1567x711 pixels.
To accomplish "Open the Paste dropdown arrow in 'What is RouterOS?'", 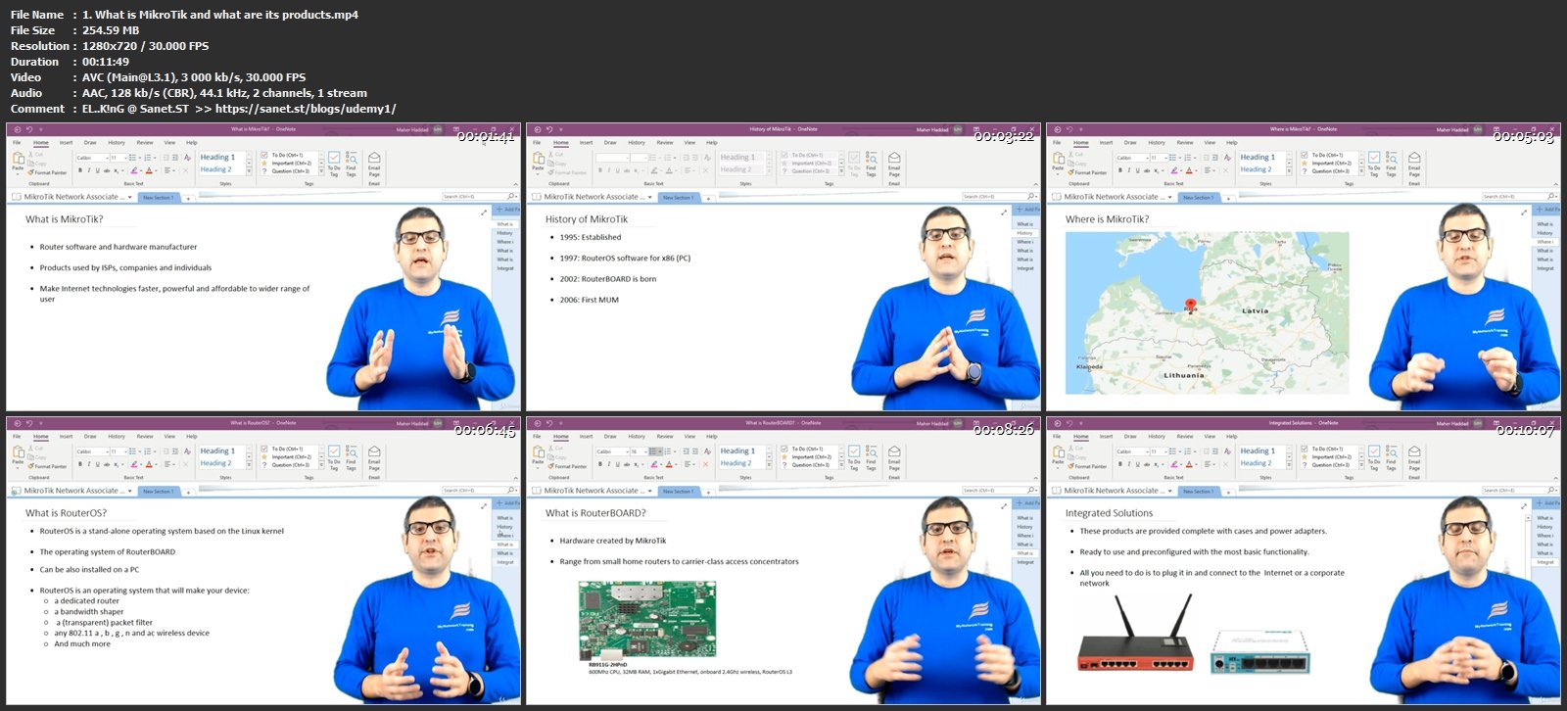I will [18, 468].
